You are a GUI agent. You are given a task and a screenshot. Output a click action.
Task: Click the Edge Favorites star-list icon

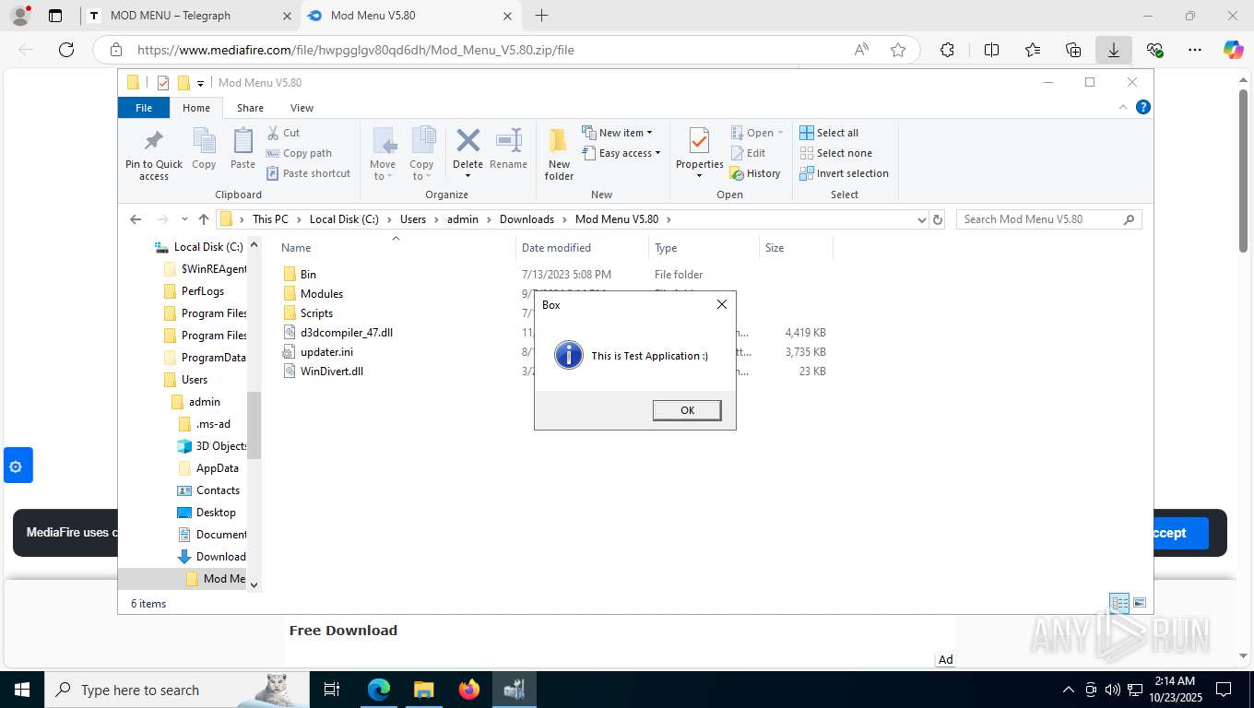[x=1033, y=50]
